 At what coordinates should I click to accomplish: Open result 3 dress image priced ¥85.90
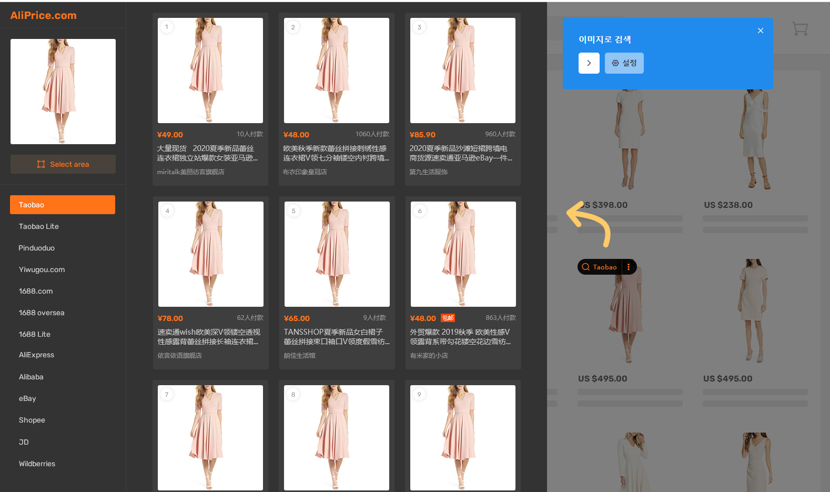pyautogui.click(x=463, y=71)
